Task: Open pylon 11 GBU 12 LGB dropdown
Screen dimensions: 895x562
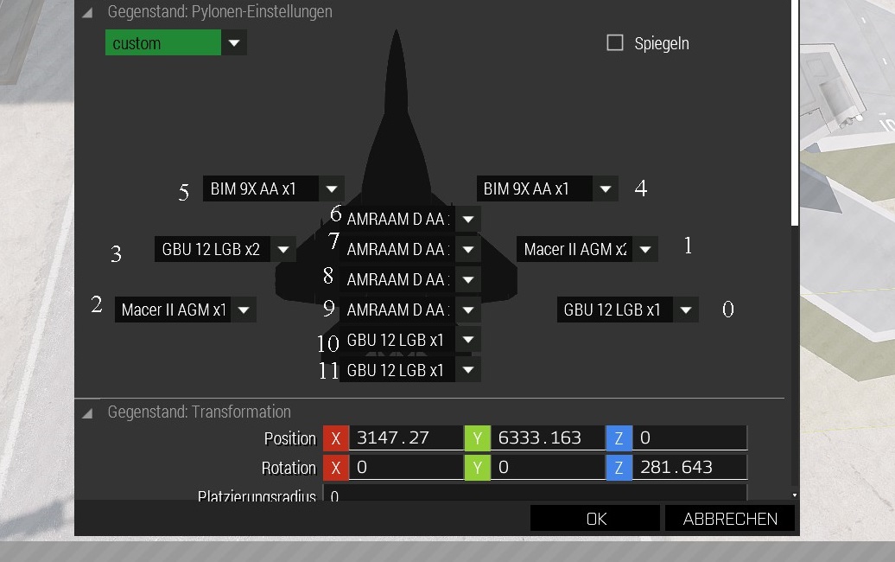Action: pos(467,370)
